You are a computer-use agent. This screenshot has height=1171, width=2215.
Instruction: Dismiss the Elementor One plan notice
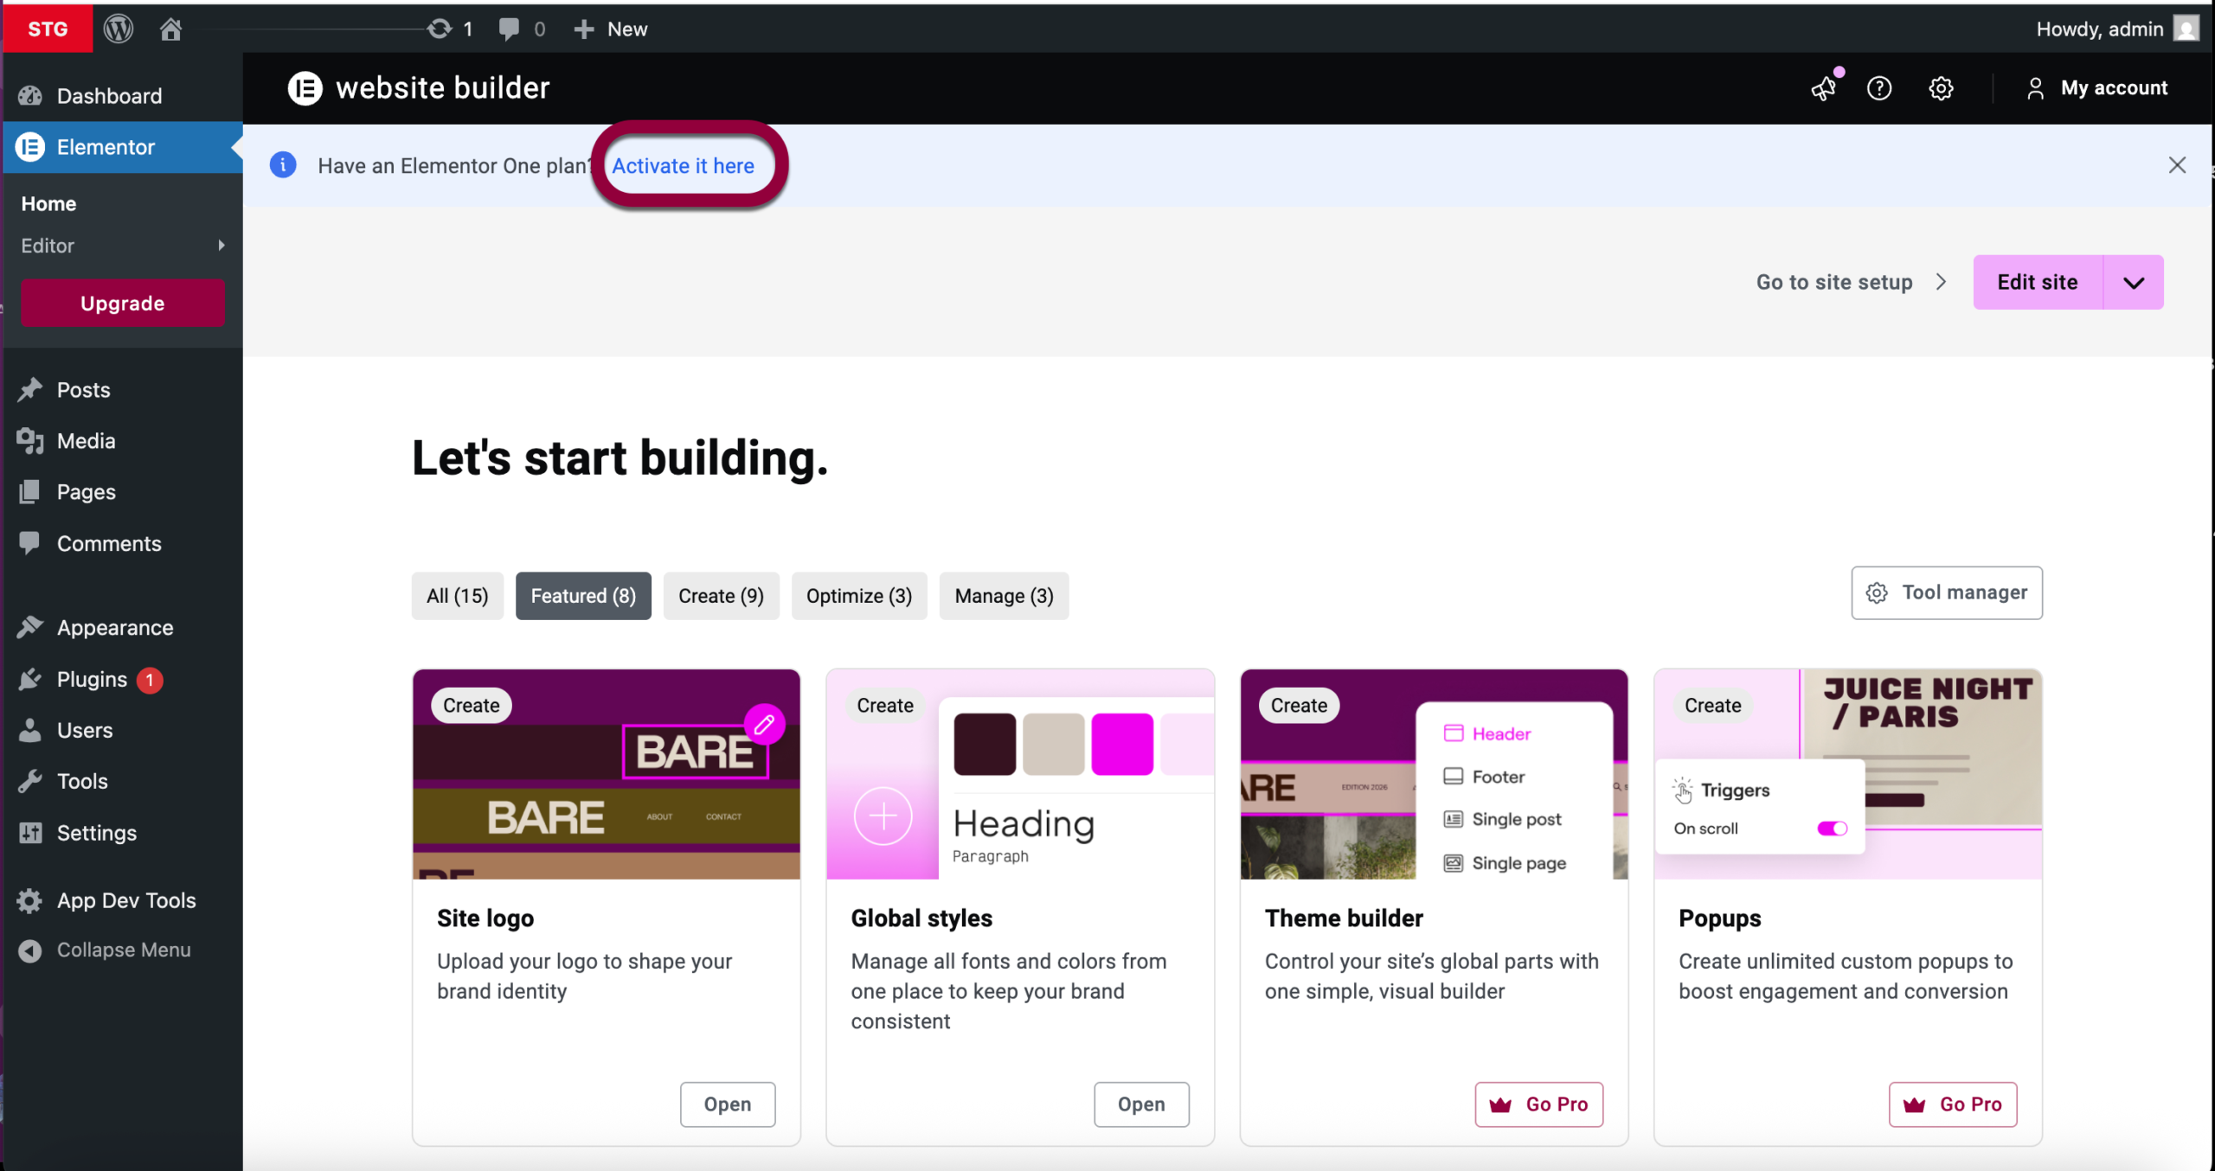(2177, 165)
